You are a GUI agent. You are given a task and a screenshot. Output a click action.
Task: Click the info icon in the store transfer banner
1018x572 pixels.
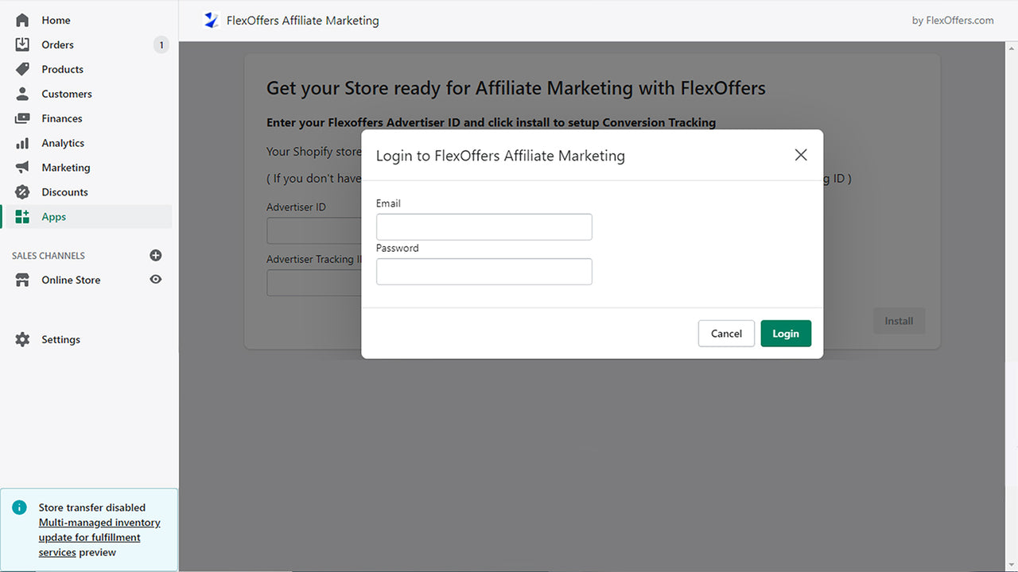18,507
